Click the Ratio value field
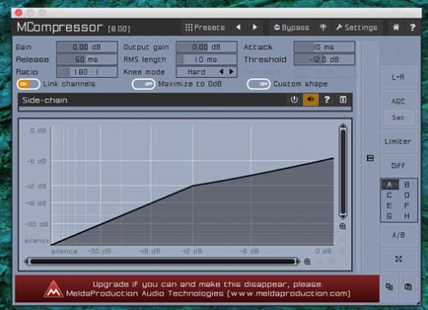The width and height of the screenshot is (428, 310). click(x=86, y=72)
